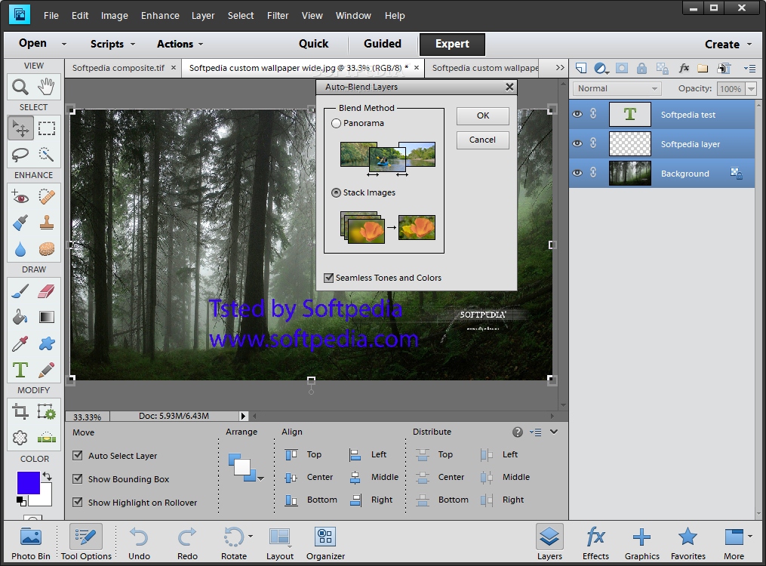Align layers to Top
Image resolution: width=766 pixels, height=566 pixels.
tap(303, 454)
